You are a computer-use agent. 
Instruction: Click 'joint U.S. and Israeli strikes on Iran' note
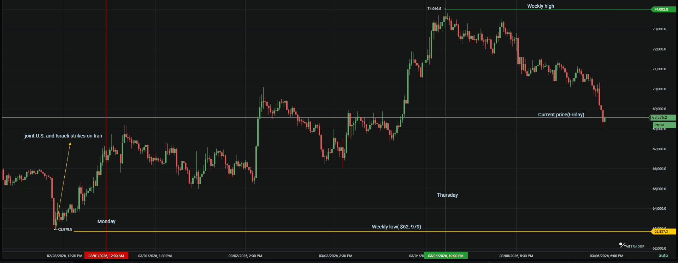point(63,136)
